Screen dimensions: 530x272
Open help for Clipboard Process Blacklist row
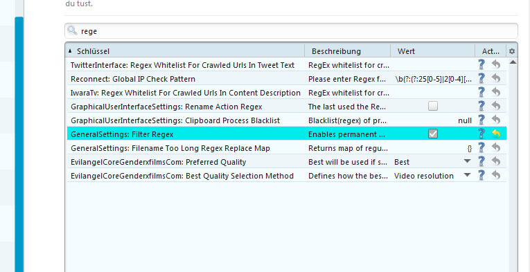tap(482, 120)
